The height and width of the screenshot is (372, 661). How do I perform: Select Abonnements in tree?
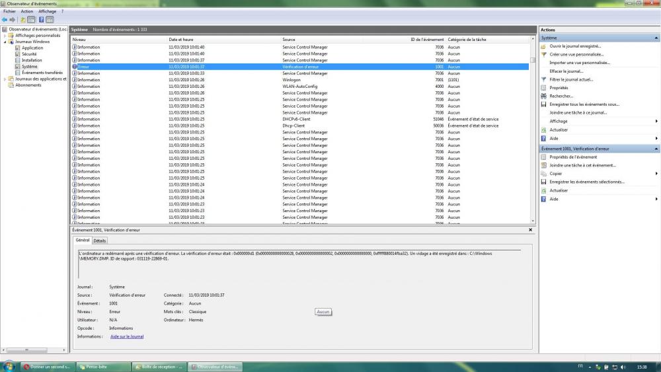click(x=28, y=85)
